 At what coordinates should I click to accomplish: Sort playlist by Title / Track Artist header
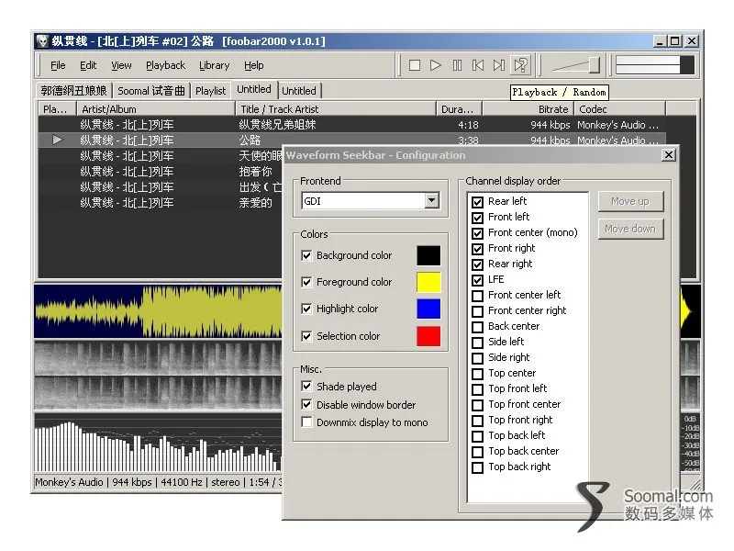pos(335,109)
